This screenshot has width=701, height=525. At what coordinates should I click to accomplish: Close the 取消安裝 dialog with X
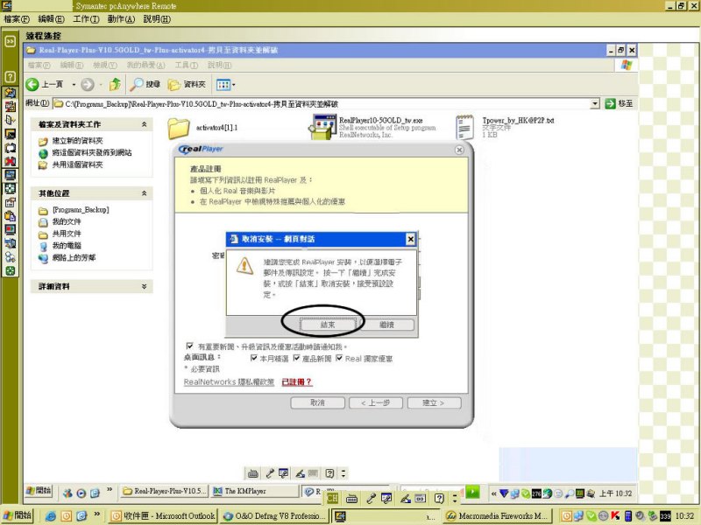click(410, 239)
